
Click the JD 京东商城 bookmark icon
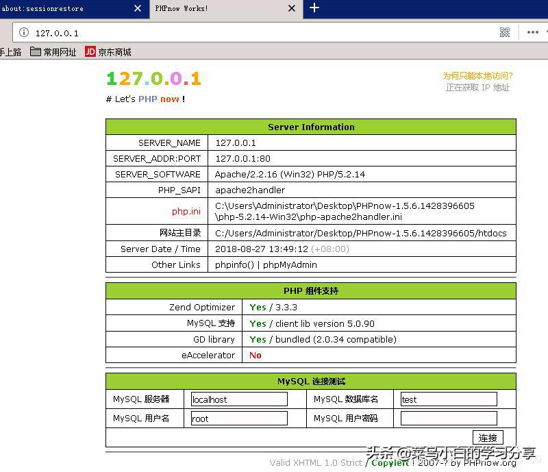(90, 51)
